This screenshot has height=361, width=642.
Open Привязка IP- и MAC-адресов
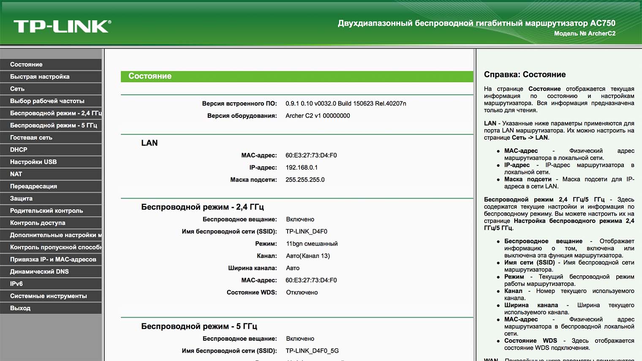coord(51,259)
